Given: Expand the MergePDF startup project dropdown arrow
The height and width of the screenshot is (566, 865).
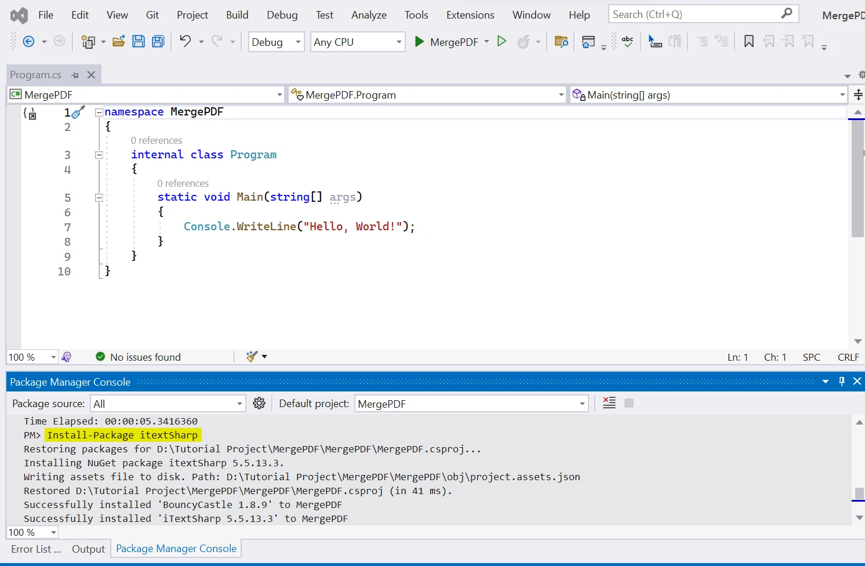Looking at the screenshot, I should point(486,42).
